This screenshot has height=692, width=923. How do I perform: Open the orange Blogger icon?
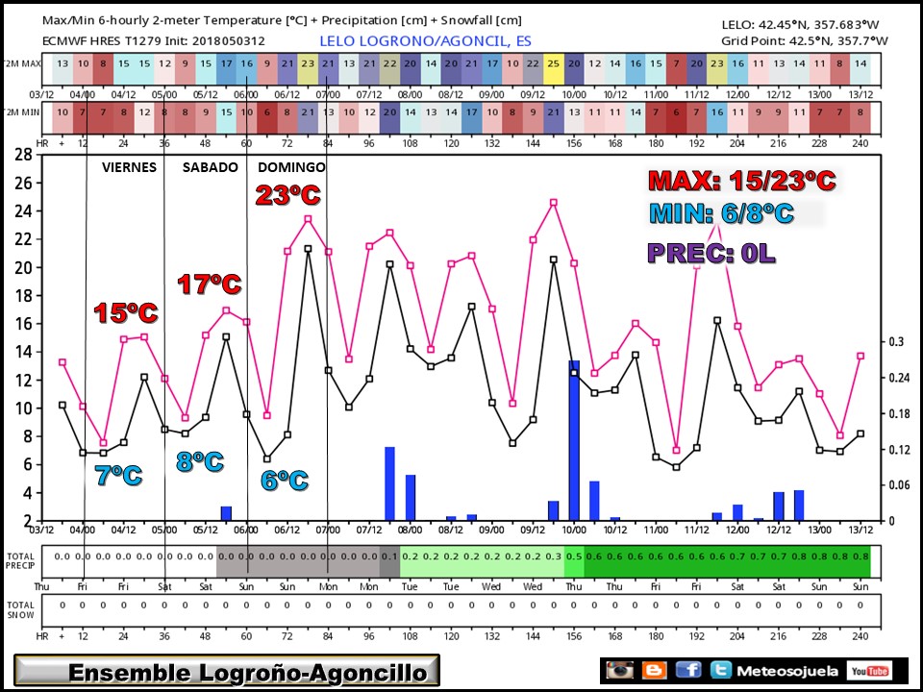coord(654,671)
